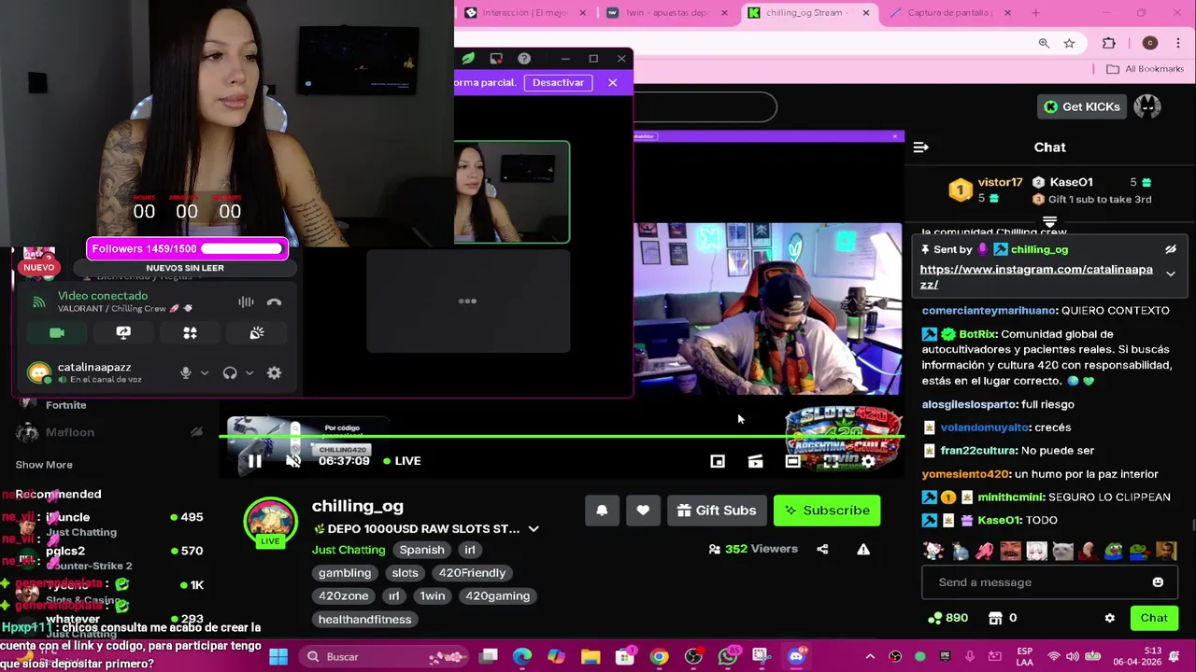Expand the gift leaderboard handle
The height and width of the screenshot is (672, 1196).
tap(1049, 222)
